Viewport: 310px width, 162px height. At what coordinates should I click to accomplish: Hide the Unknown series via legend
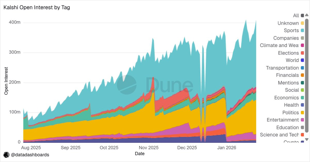[288, 23]
